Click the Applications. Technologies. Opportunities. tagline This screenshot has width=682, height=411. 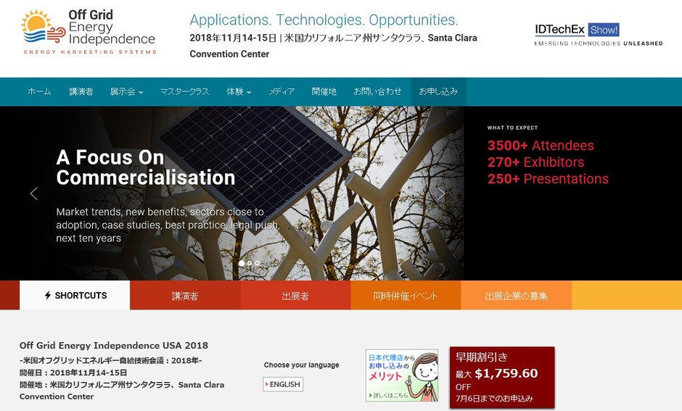click(324, 20)
